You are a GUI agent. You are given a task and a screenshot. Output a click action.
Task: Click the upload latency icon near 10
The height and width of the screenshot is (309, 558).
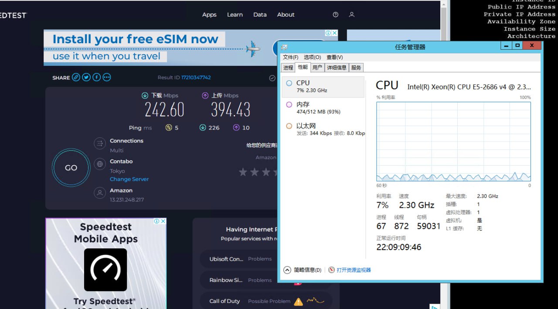tap(236, 128)
